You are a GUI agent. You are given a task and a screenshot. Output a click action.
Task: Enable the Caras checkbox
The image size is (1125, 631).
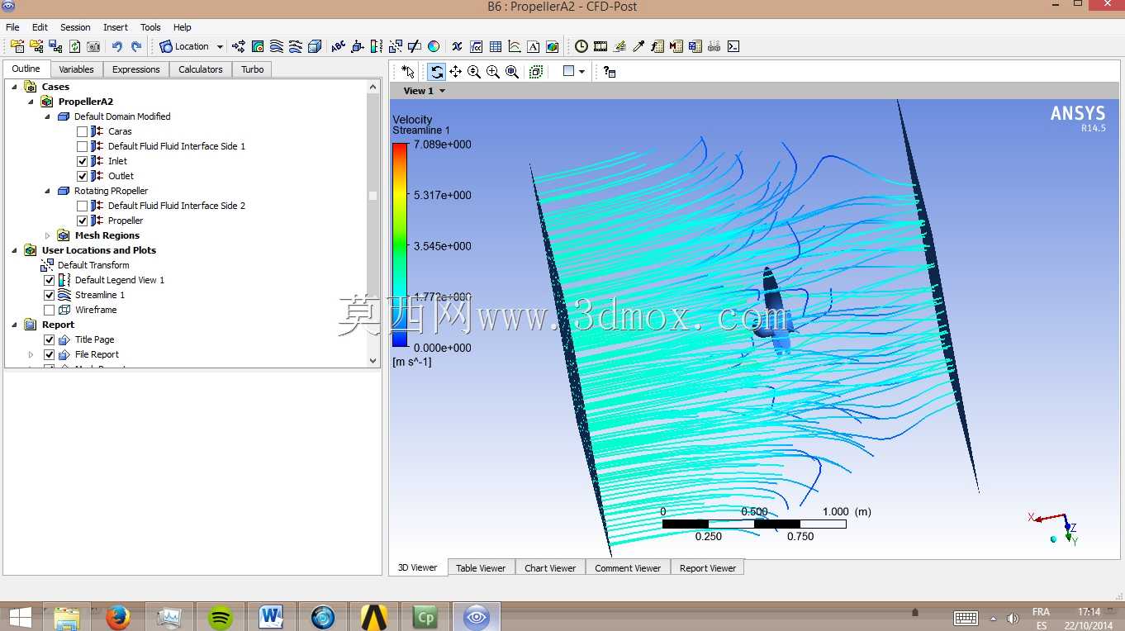click(82, 131)
